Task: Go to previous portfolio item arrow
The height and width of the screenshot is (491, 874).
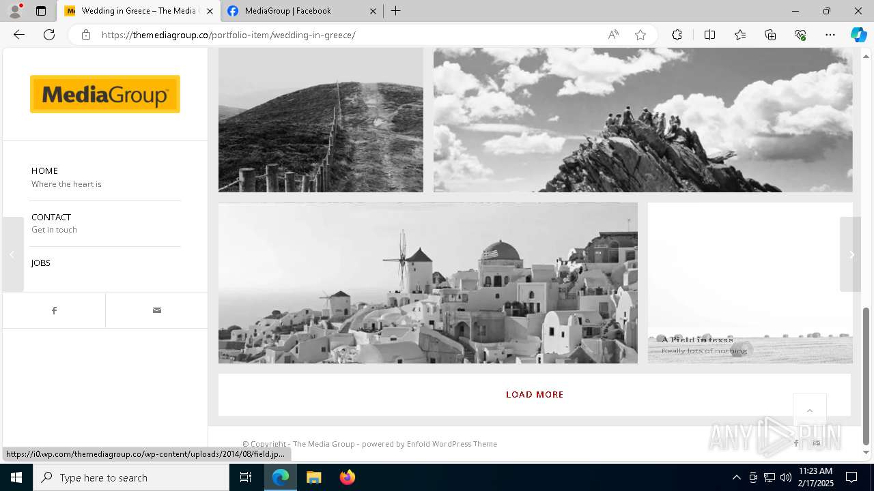Action: [12, 254]
